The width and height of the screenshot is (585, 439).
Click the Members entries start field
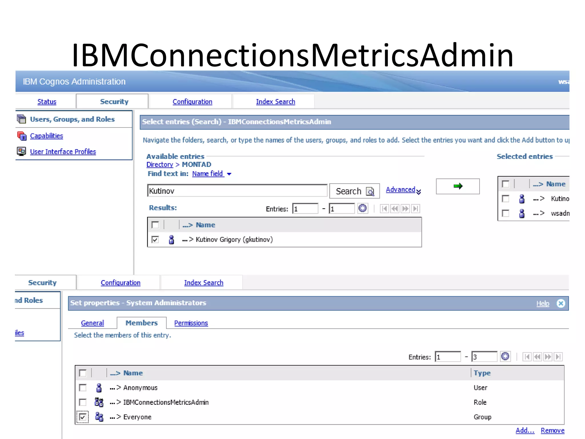(x=448, y=357)
